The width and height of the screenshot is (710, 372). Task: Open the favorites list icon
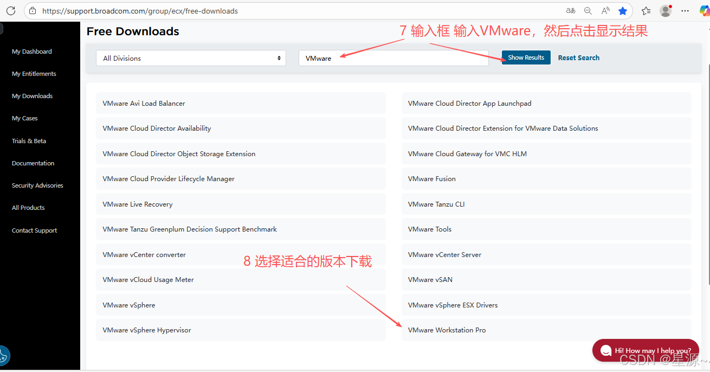[x=646, y=11]
